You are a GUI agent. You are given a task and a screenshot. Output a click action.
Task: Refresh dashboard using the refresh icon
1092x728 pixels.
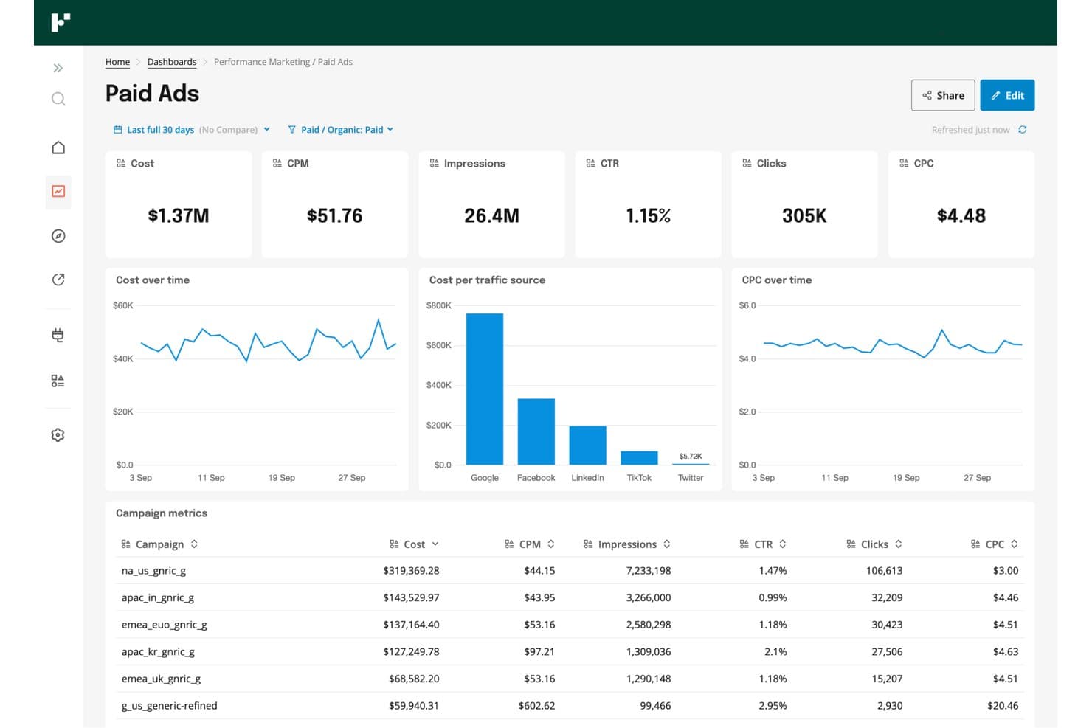coord(1023,130)
